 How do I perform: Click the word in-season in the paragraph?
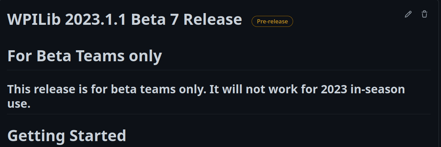click(x=377, y=90)
